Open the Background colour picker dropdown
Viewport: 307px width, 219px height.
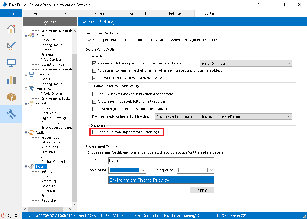[x=127, y=170]
